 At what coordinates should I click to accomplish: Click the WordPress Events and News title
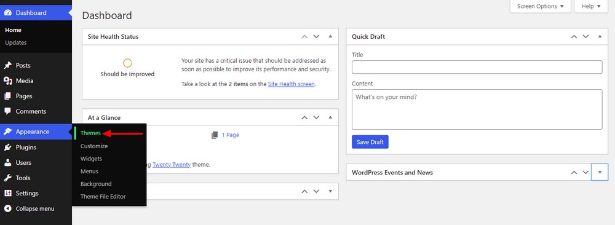[392, 173]
